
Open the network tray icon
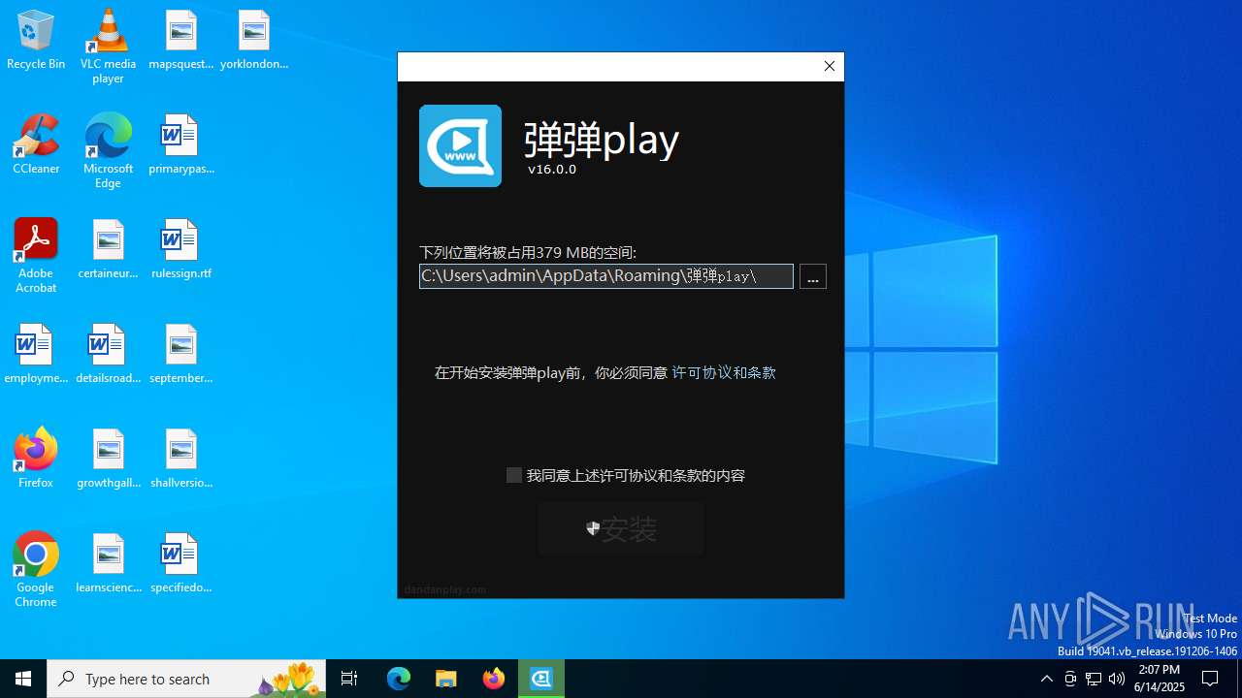click(1094, 679)
